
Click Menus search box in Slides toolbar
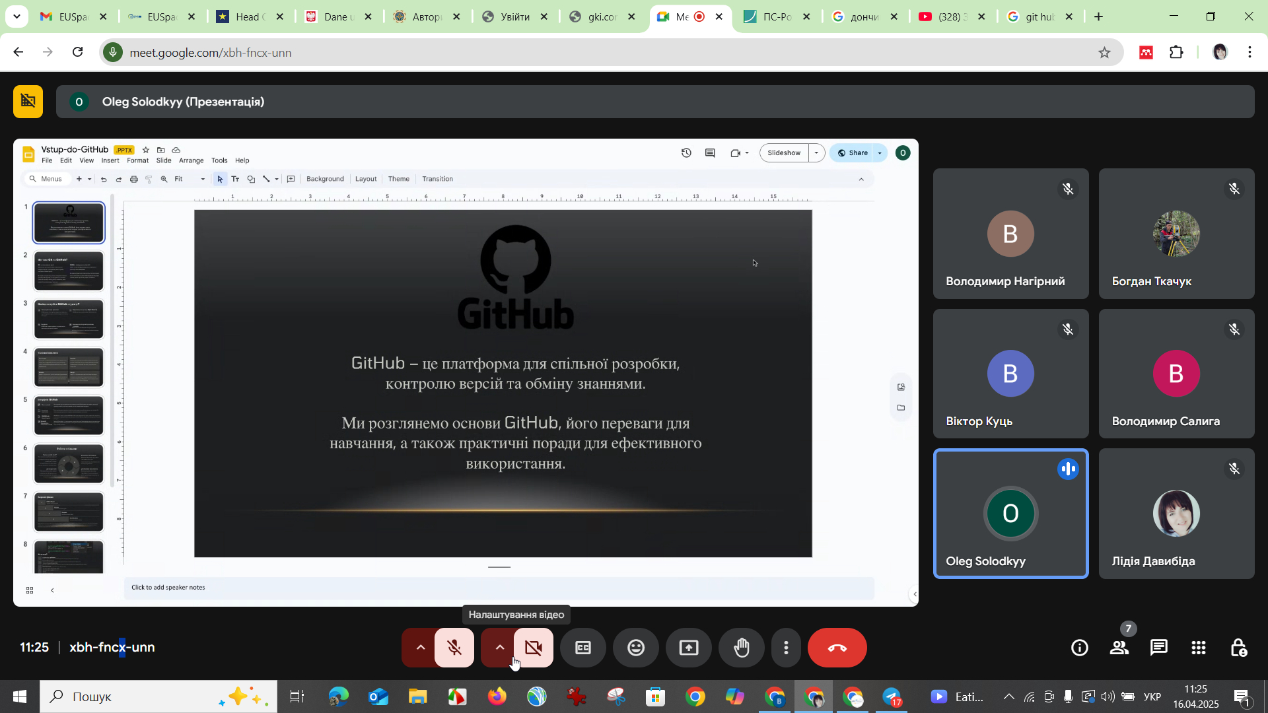[46, 179]
